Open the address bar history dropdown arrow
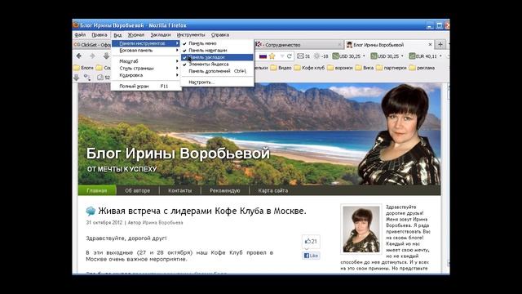This screenshot has height=294, width=522. (x=282, y=56)
